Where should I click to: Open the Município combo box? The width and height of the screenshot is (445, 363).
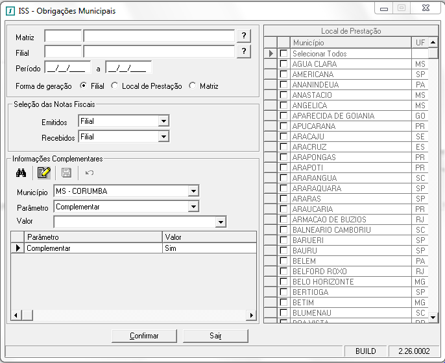coord(193,191)
